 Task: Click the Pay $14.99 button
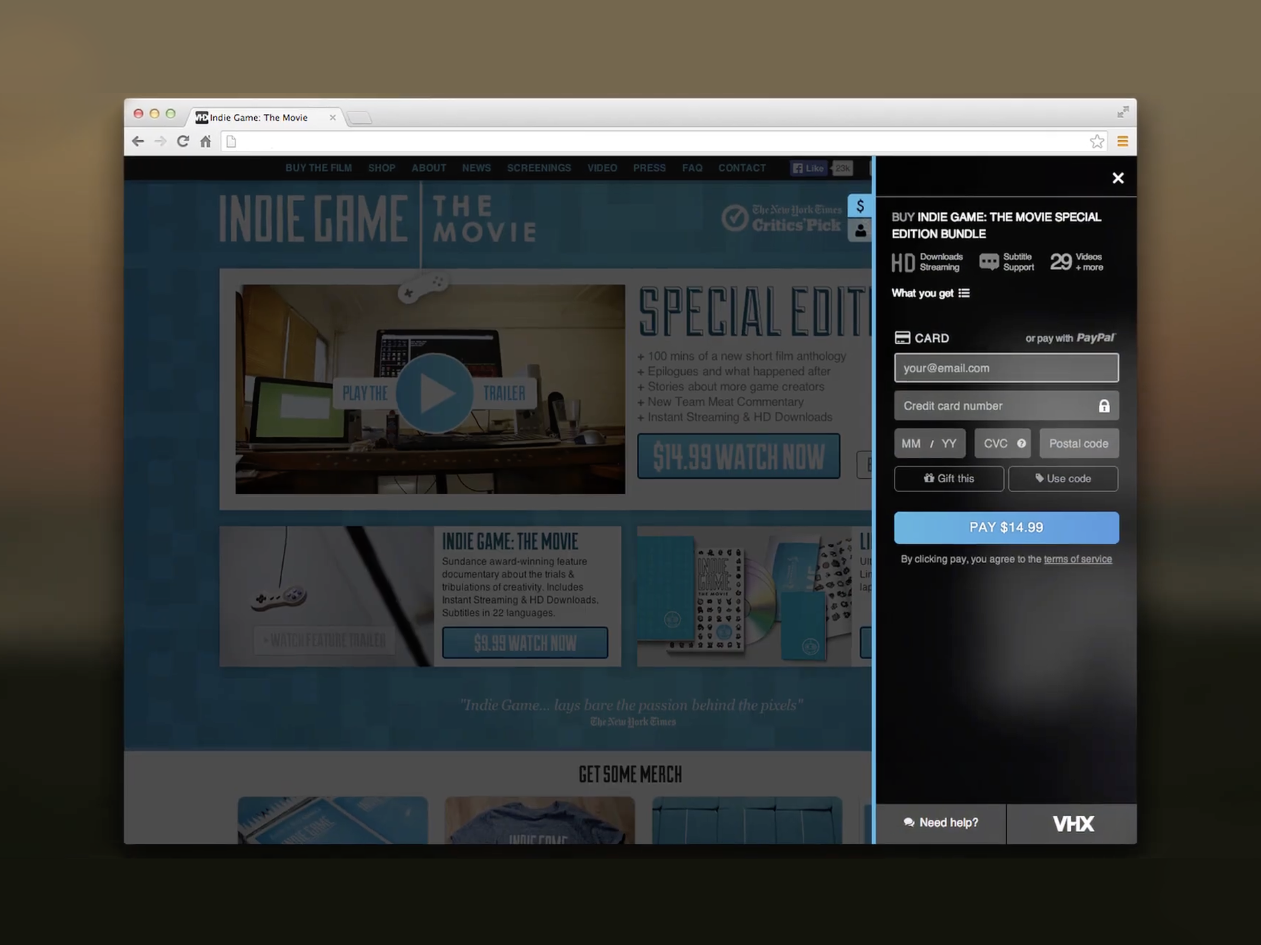(1006, 527)
